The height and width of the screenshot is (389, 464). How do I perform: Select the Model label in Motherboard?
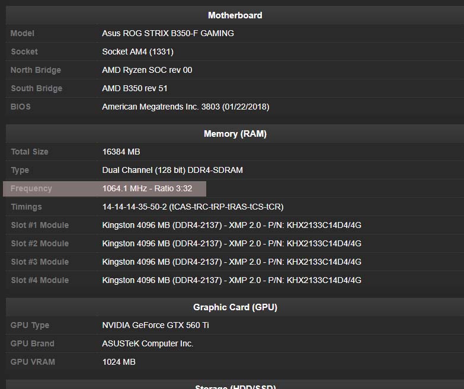click(x=22, y=33)
